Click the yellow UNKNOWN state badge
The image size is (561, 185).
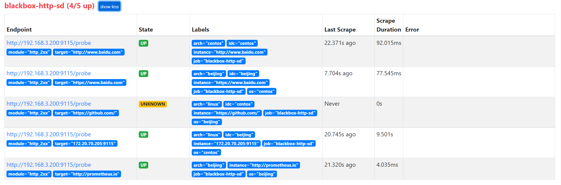(x=153, y=104)
